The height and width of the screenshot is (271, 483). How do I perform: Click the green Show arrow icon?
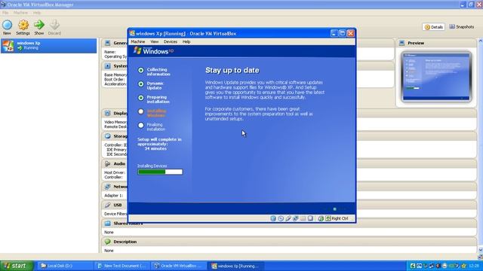point(39,25)
